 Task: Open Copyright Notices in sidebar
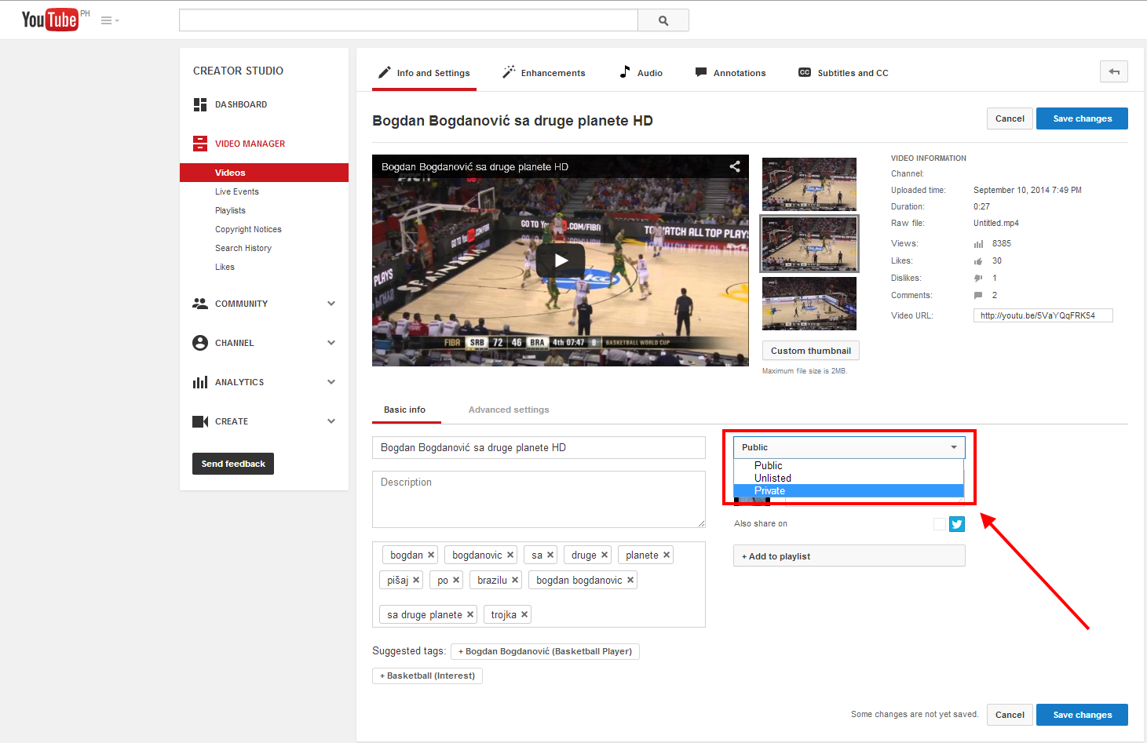tap(248, 229)
